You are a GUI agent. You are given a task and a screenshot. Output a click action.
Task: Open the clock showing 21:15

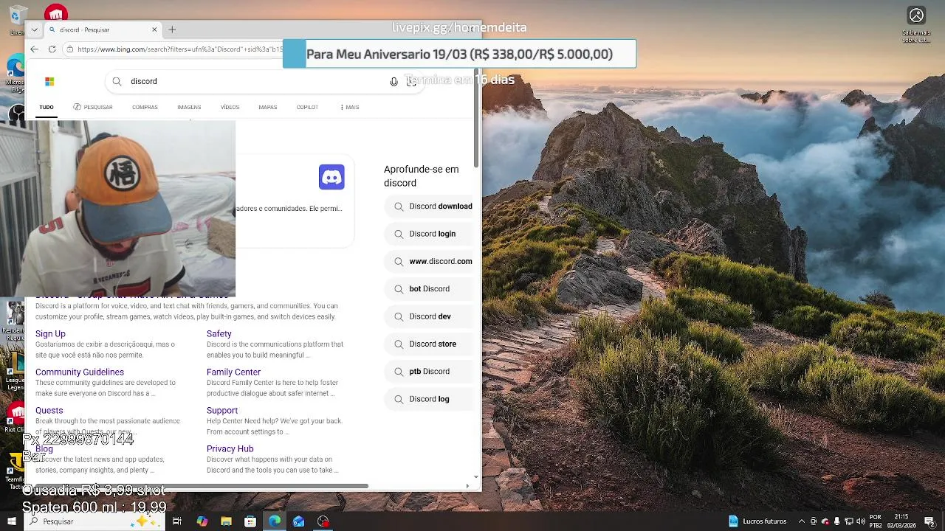tap(901, 521)
